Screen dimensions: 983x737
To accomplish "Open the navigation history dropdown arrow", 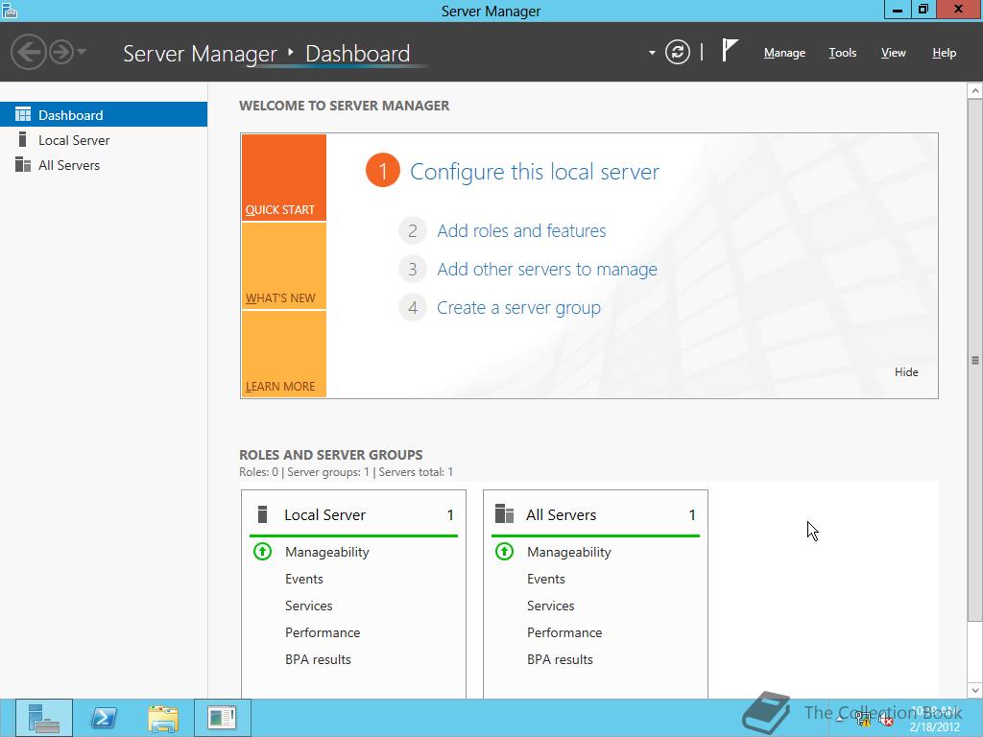I will [x=82, y=52].
